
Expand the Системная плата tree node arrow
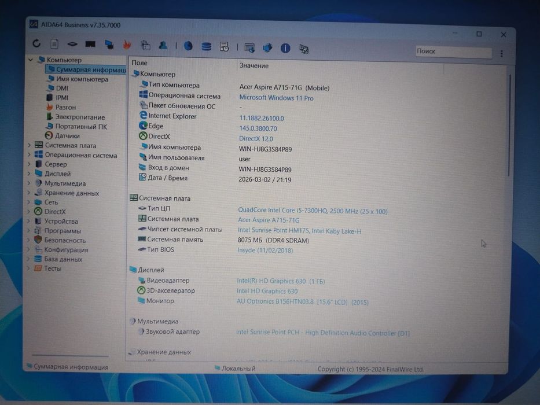30,145
